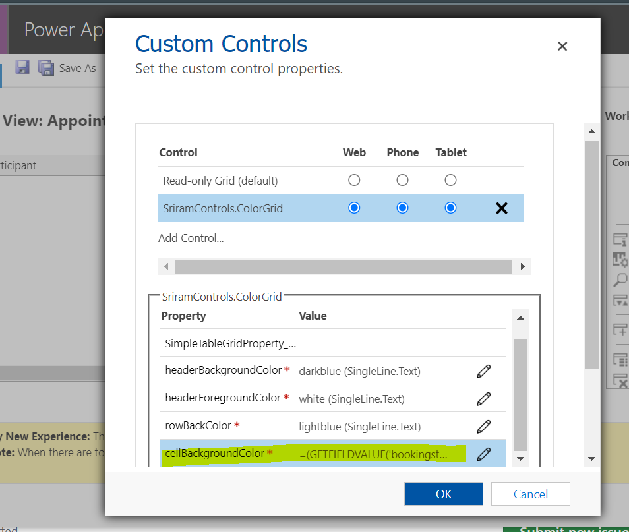The image size is (629, 532).
Task: Edit the rowBackColor value pencil icon
Action: [x=483, y=427]
